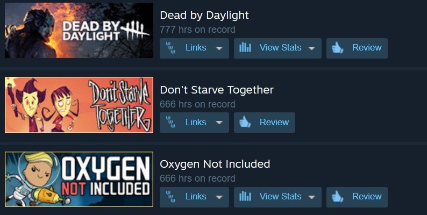This screenshot has height=215, width=427.
Task: Expand the Links dropdown arrow for Dead by Daylight
Action: point(219,48)
